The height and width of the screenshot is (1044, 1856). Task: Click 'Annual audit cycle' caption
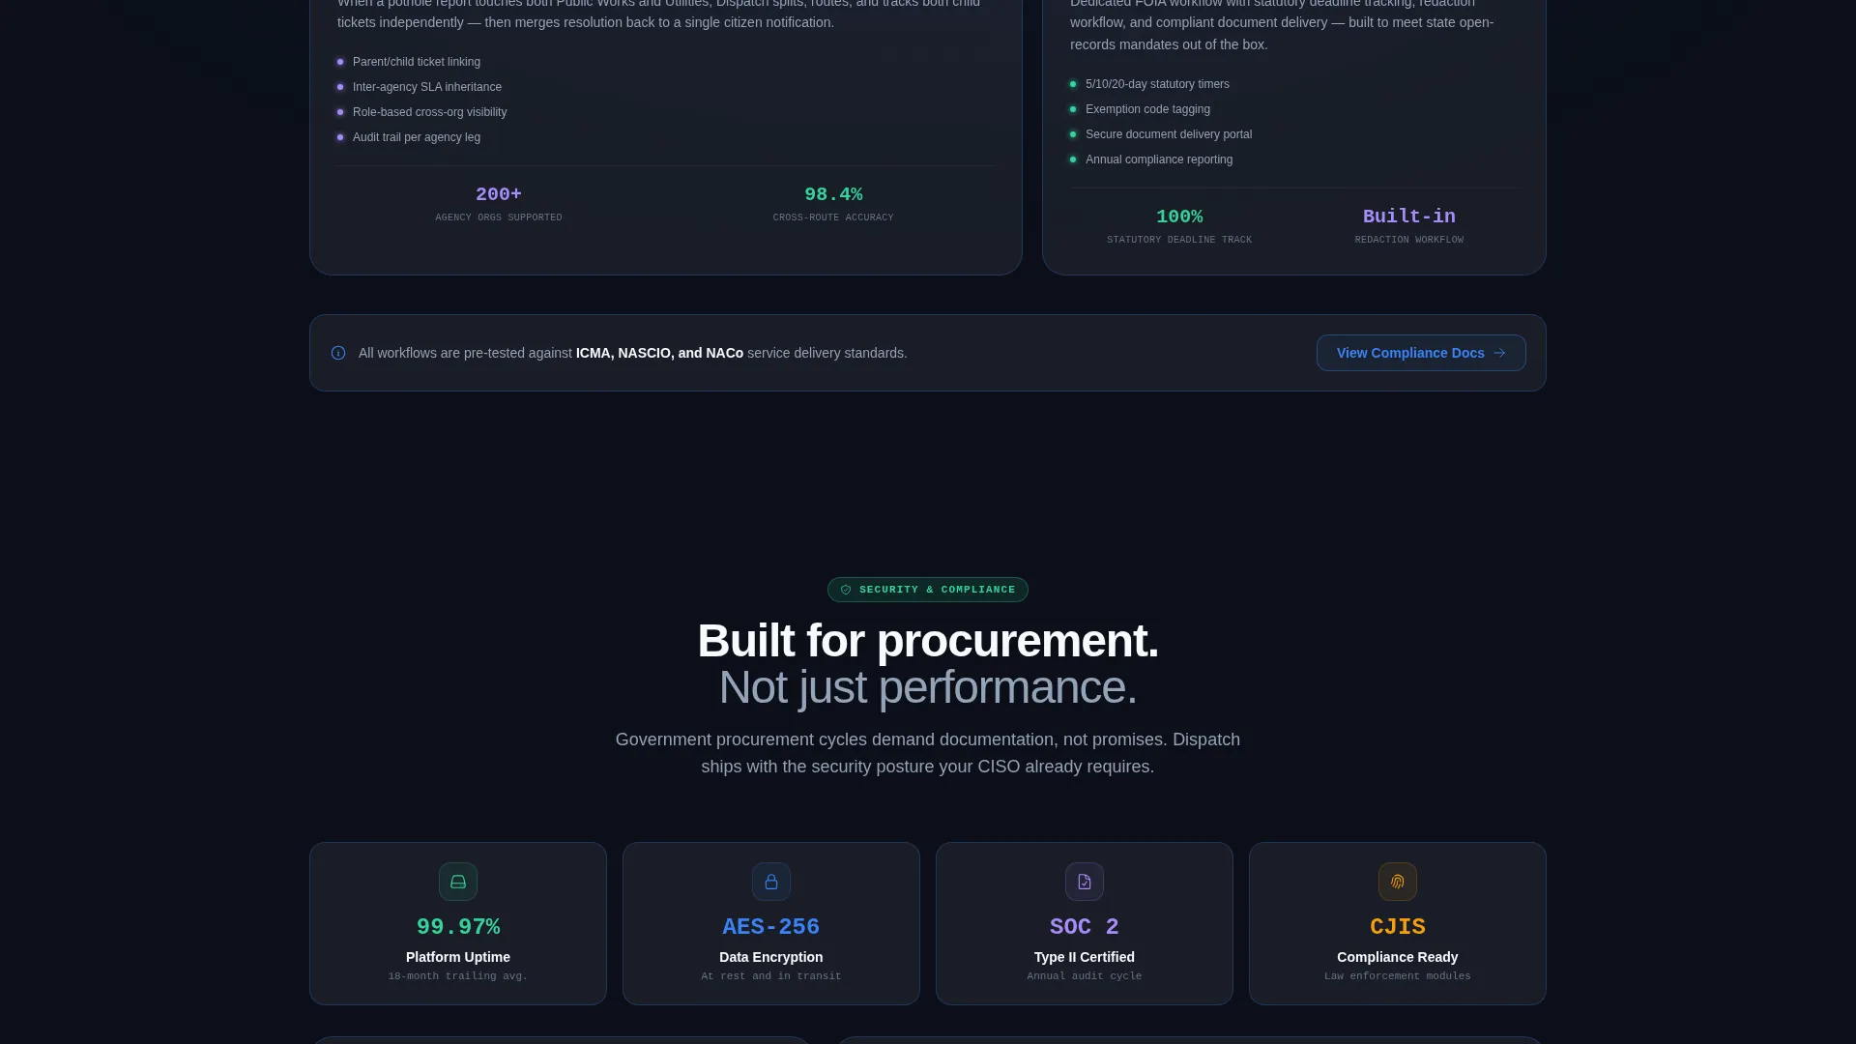(1085, 976)
